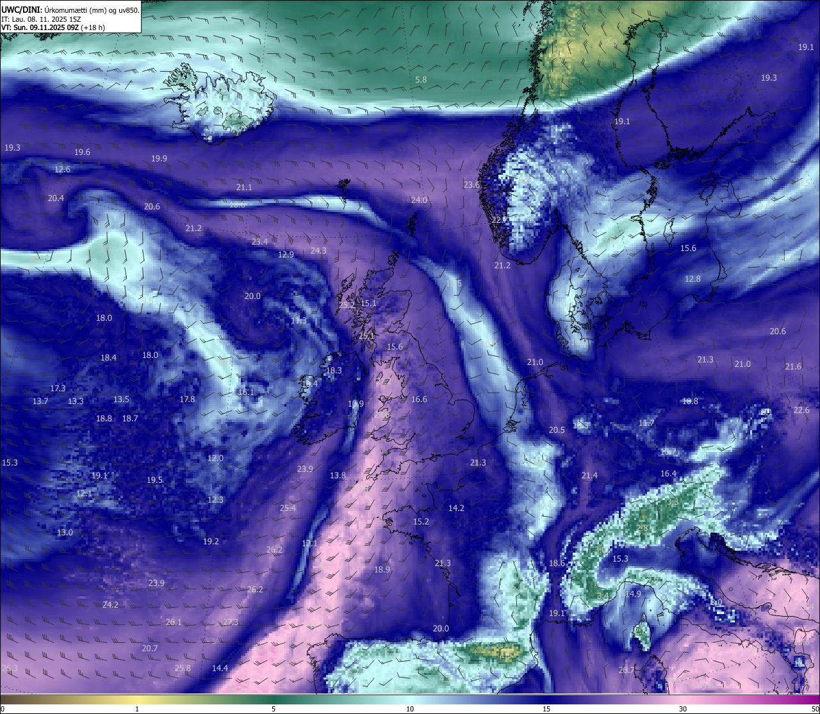The image size is (820, 714).
Task: Select the 21.4 value over Germany
Action: pyautogui.click(x=589, y=475)
